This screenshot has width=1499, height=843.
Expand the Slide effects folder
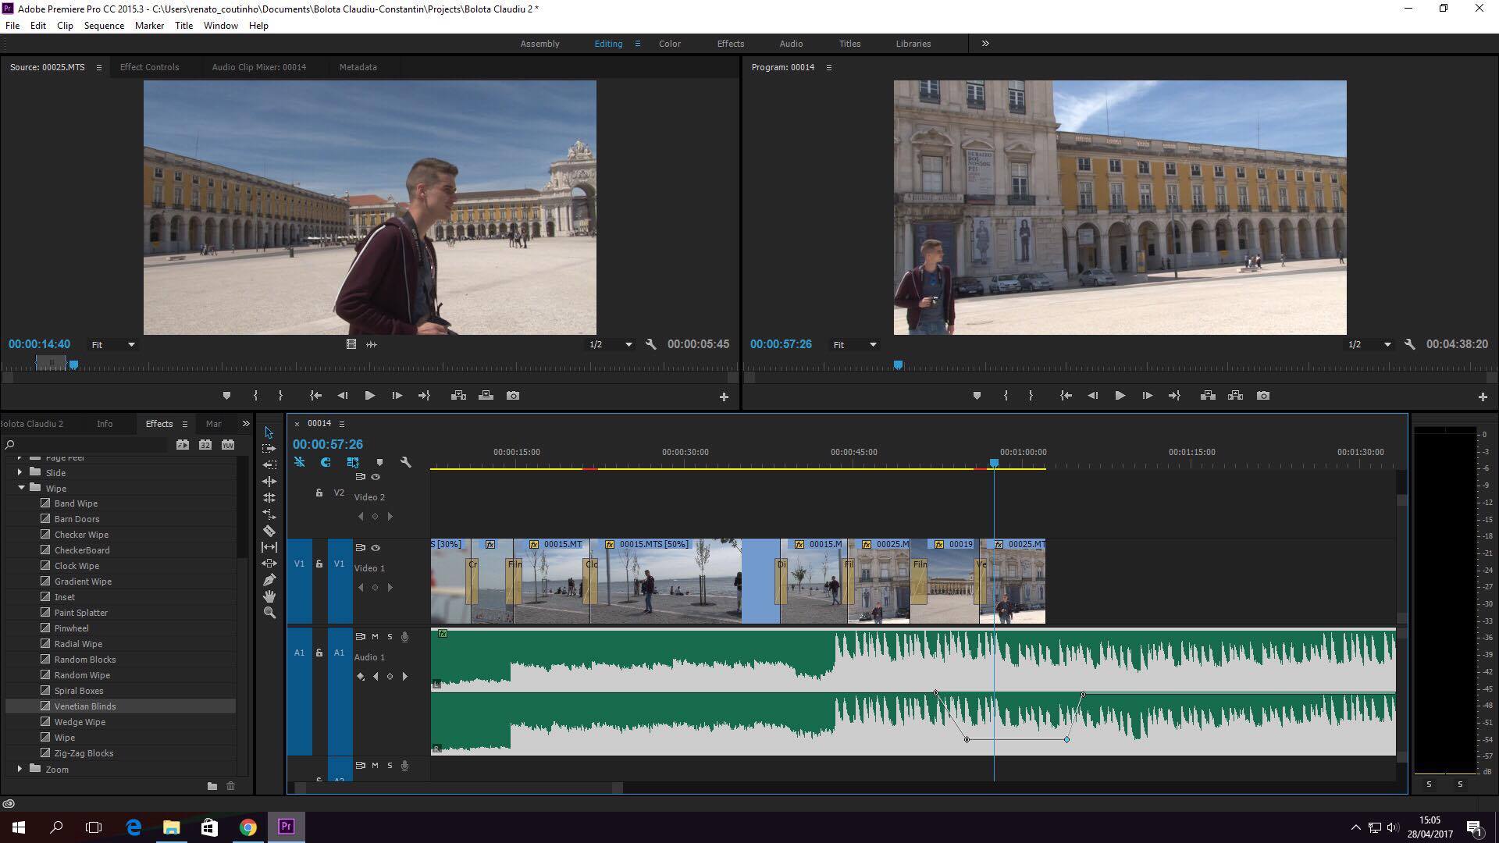[x=20, y=472]
